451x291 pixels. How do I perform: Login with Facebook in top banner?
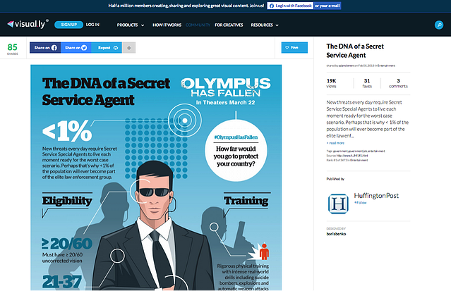coord(290,6)
